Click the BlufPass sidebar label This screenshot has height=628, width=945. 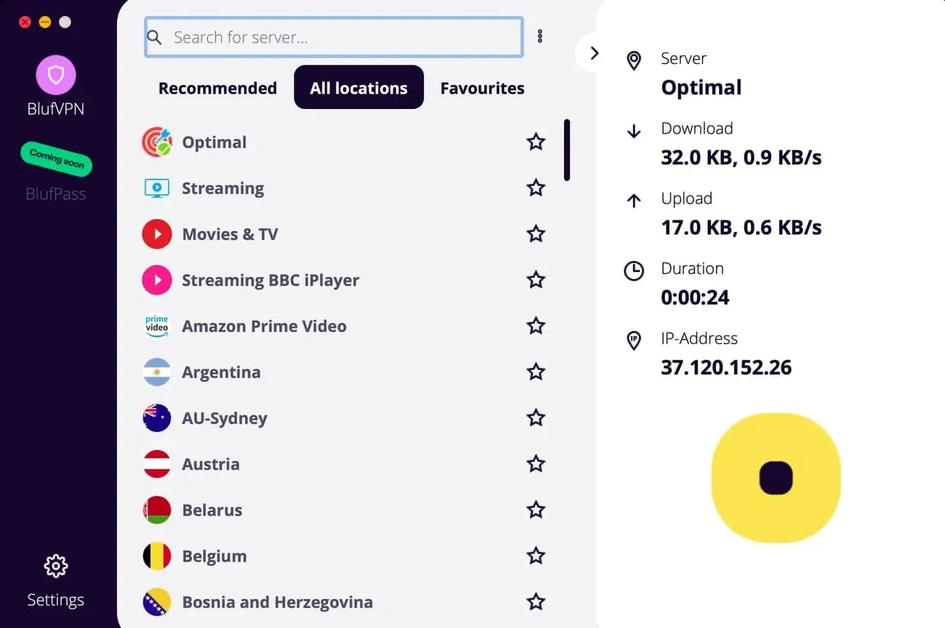pyautogui.click(x=56, y=194)
